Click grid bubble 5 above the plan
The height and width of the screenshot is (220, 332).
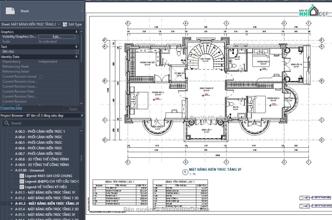tap(128, 23)
